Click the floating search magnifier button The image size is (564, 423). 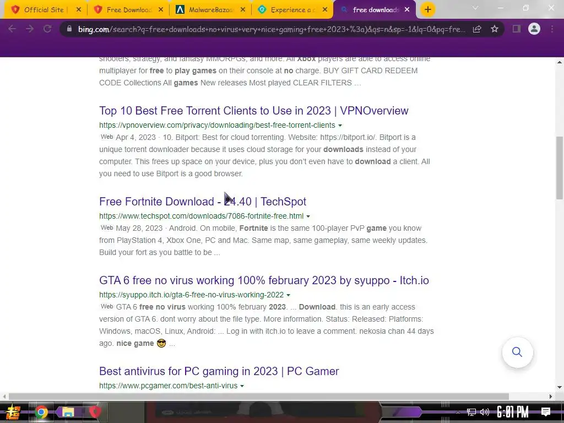click(517, 352)
